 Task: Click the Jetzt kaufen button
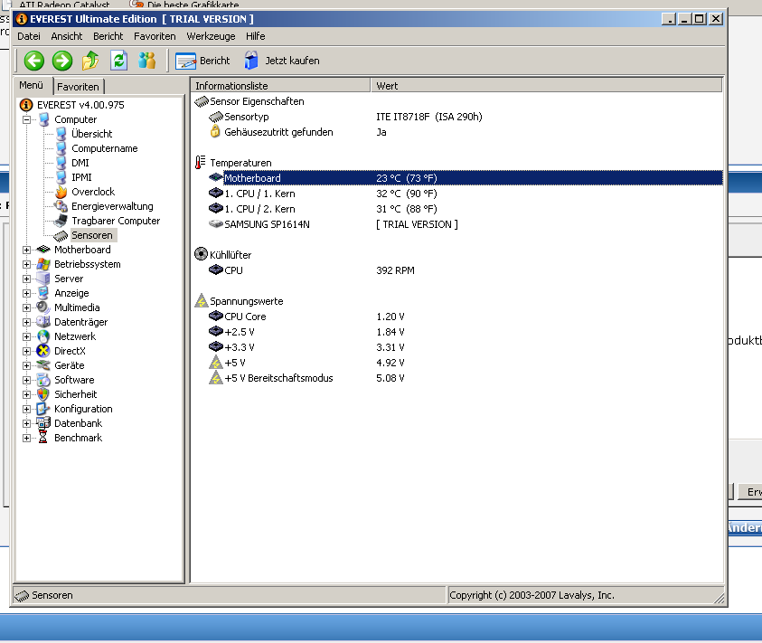(x=282, y=61)
